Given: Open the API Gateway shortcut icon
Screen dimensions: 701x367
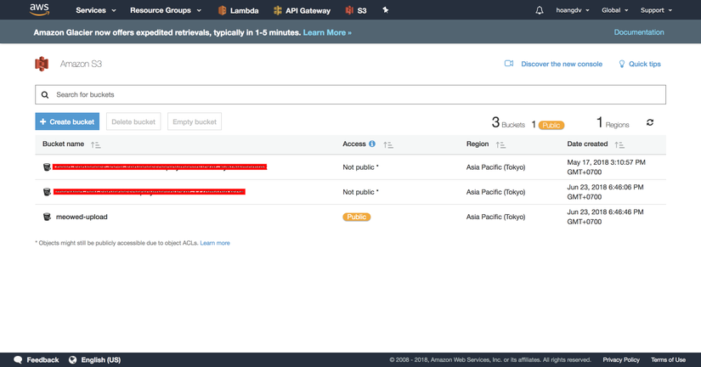Looking at the screenshot, I should 278,10.
